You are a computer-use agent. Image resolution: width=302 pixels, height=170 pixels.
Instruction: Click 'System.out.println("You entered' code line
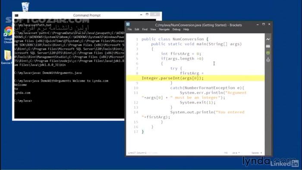pyautogui.click(x=207, y=112)
